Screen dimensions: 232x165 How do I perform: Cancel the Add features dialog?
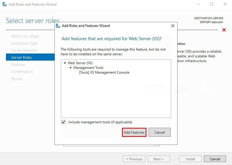pyautogui.click(x=159, y=132)
